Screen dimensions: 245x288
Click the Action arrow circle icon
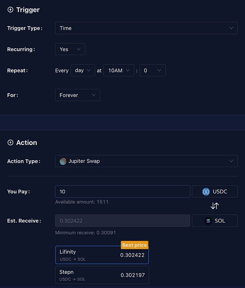click(x=10, y=143)
